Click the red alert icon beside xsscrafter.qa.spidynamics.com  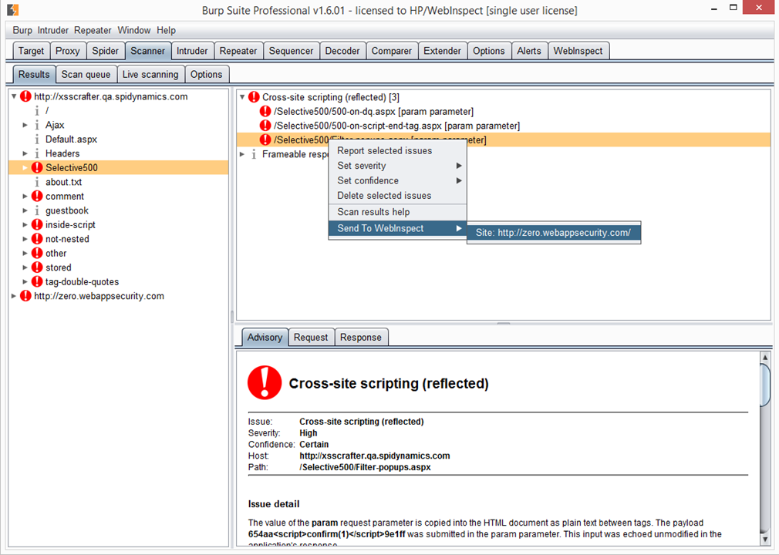(x=25, y=96)
